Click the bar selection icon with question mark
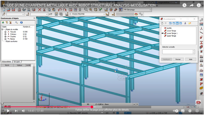 (28, 14)
